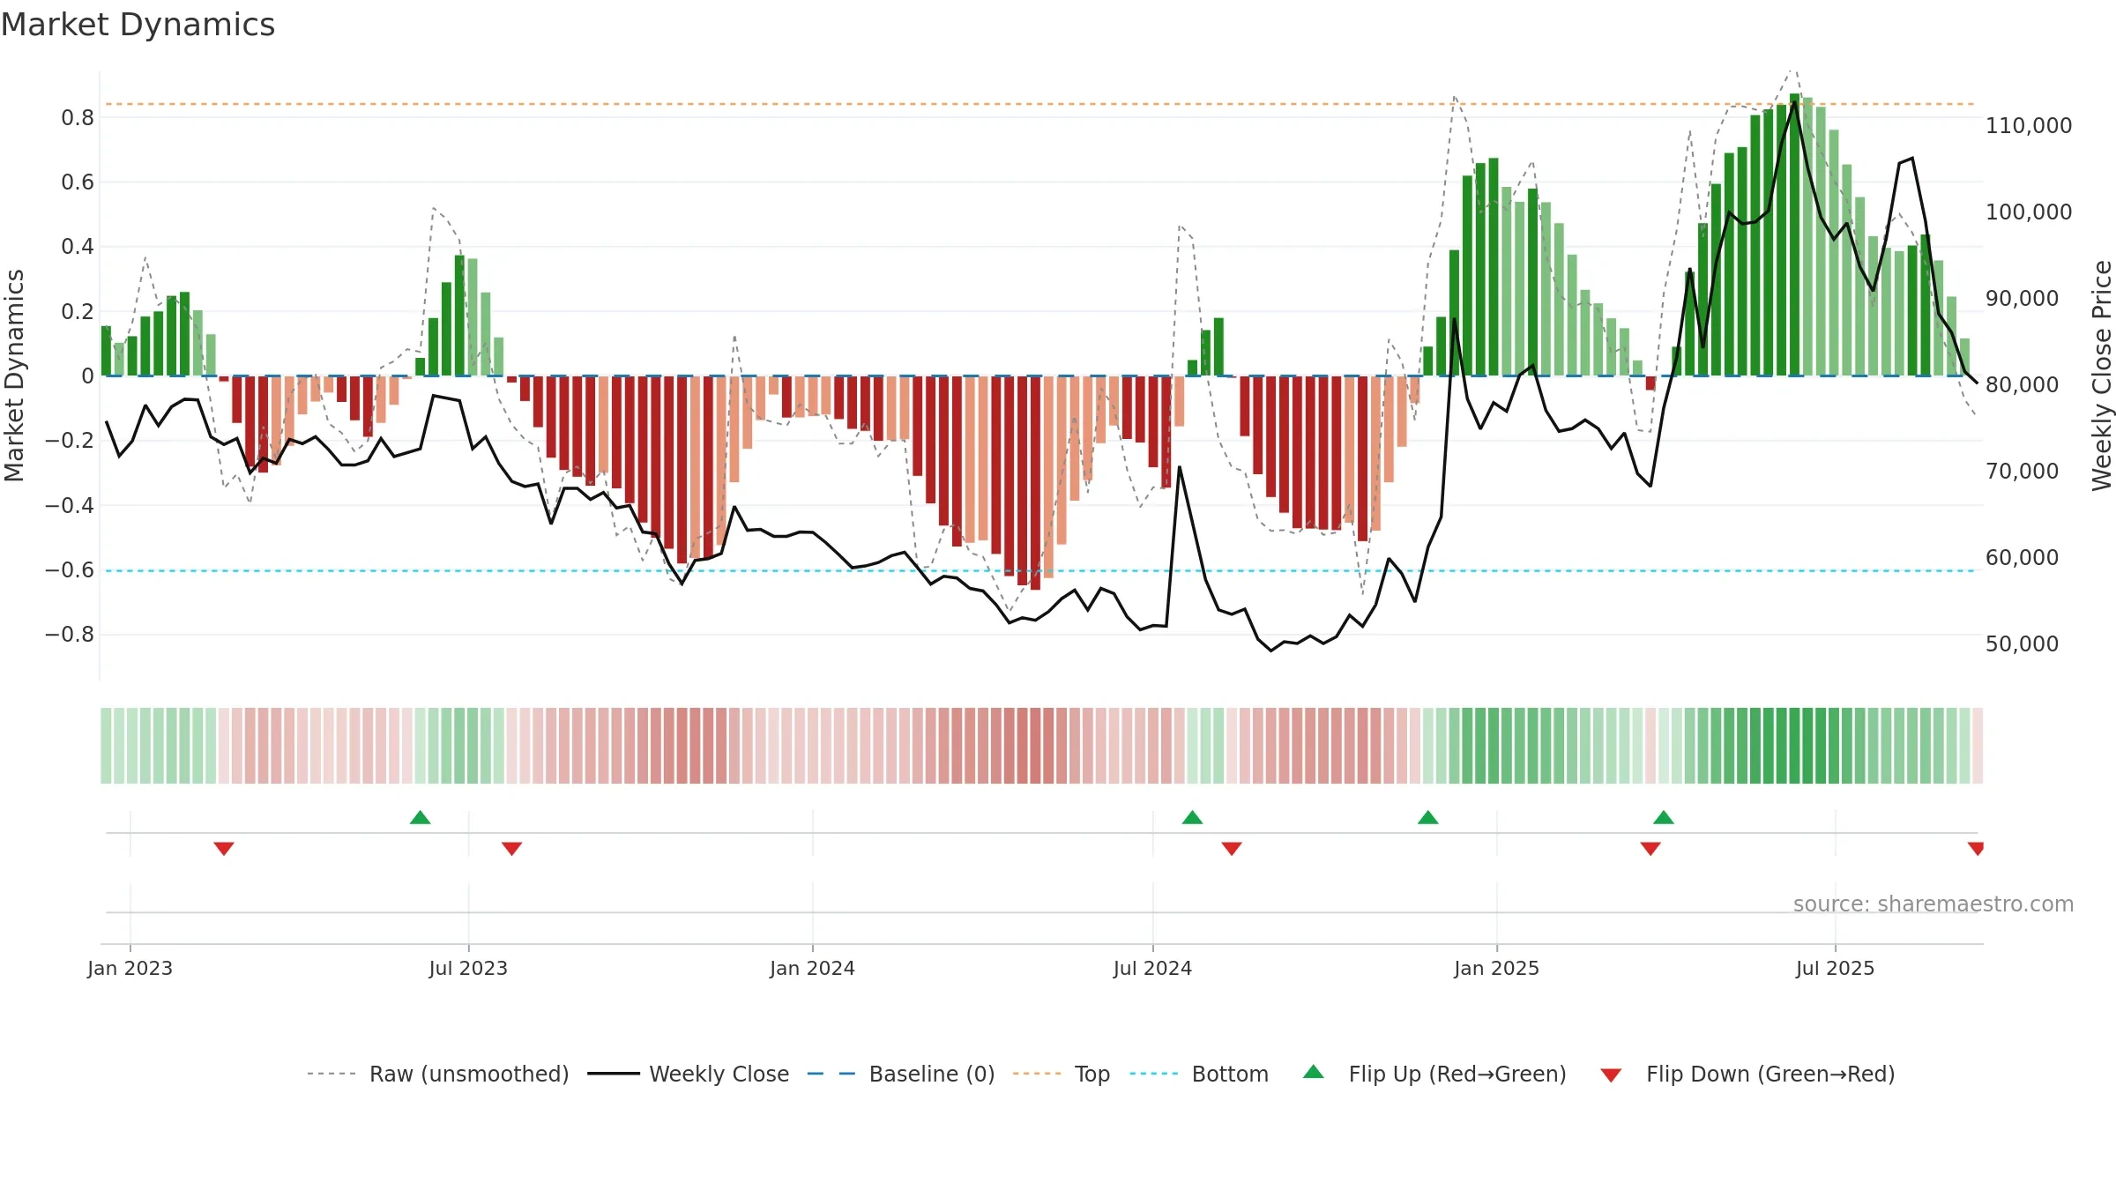Click the deepest red bar near early May 2024

tap(1035, 483)
